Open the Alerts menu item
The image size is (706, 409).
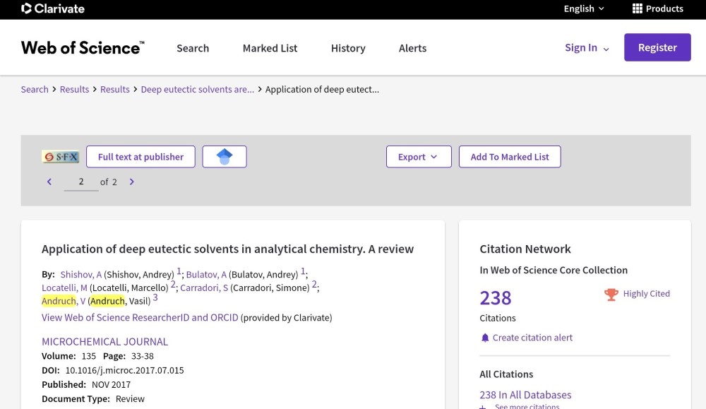[412, 48]
